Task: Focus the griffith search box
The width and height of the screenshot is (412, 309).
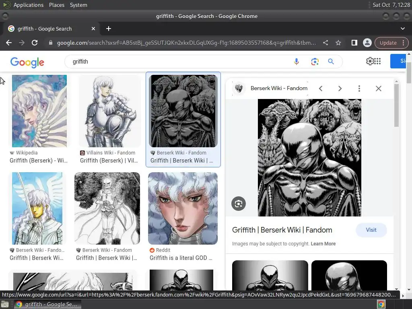Action: (x=179, y=62)
